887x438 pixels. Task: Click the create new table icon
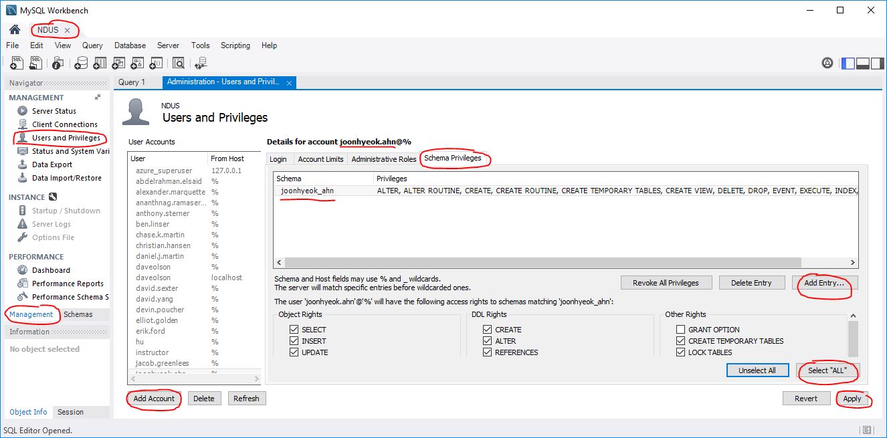(100, 63)
